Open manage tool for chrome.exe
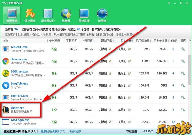The height and width of the screenshot is (135, 192). click(x=183, y=61)
